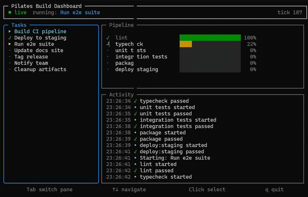The width and height of the screenshot is (308, 197).
Task: Click the navigate arrows hint
Action: [129, 189]
